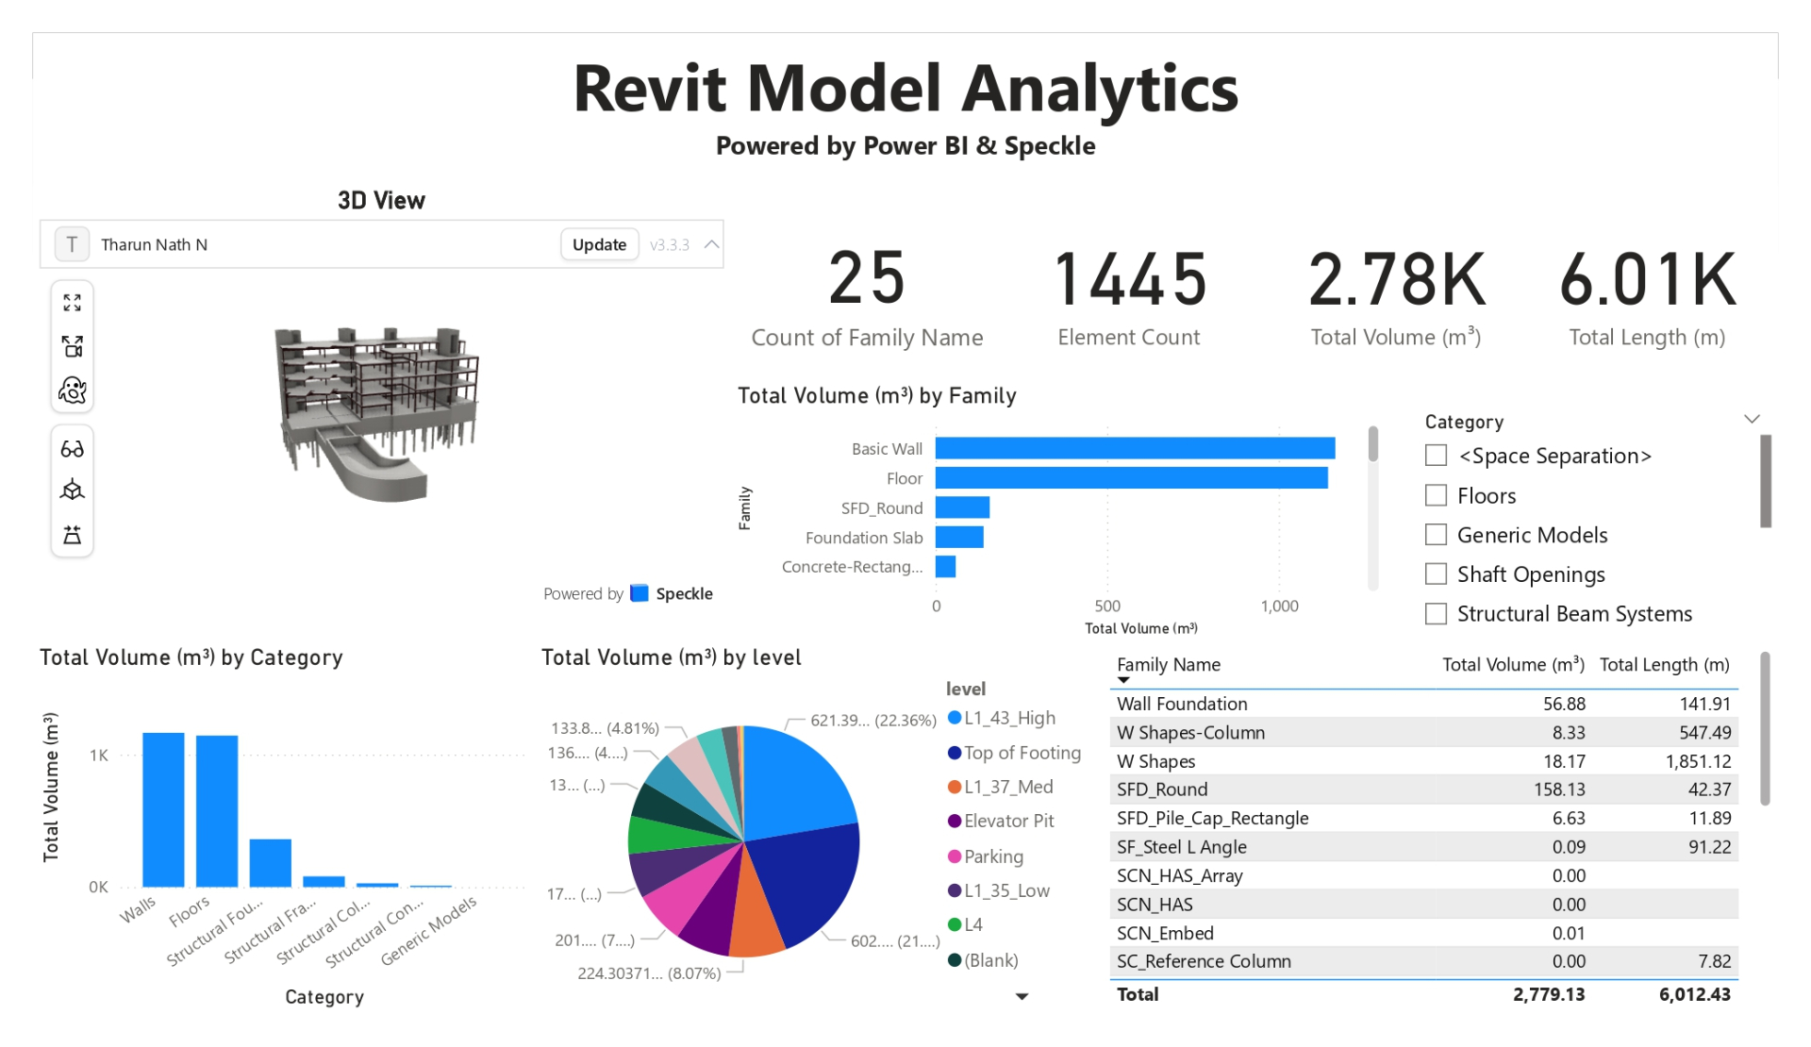The height and width of the screenshot is (1047, 1811).
Task: Select the Floor bar in Family chart
Action: pos(1131,478)
